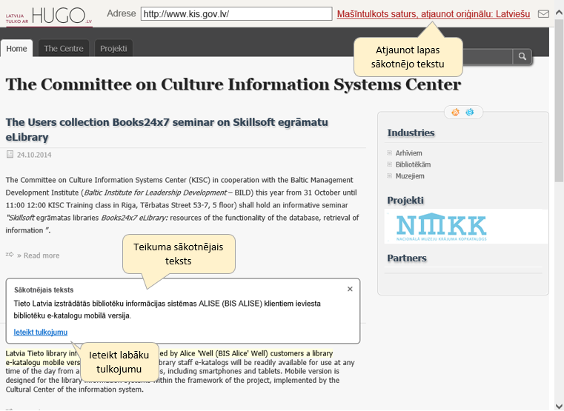
Task: Click the Hugo.lv logo
Action: click(x=49, y=16)
